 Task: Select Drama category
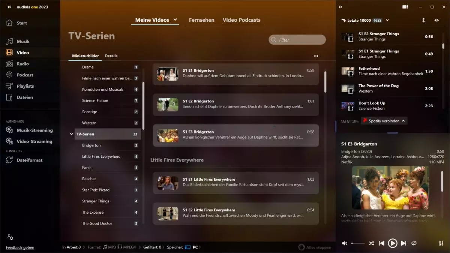108,67
